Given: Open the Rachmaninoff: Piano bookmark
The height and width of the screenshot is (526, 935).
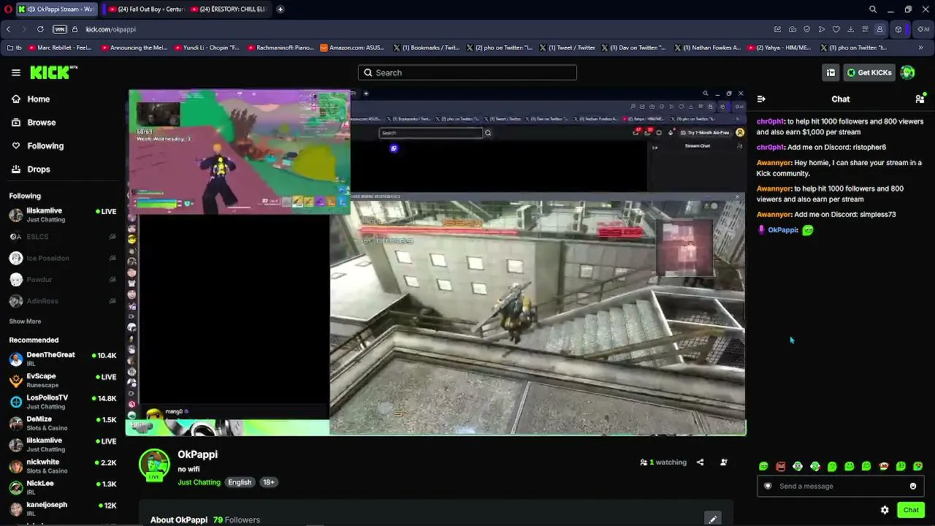Looking at the screenshot, I should click(280, 47).
